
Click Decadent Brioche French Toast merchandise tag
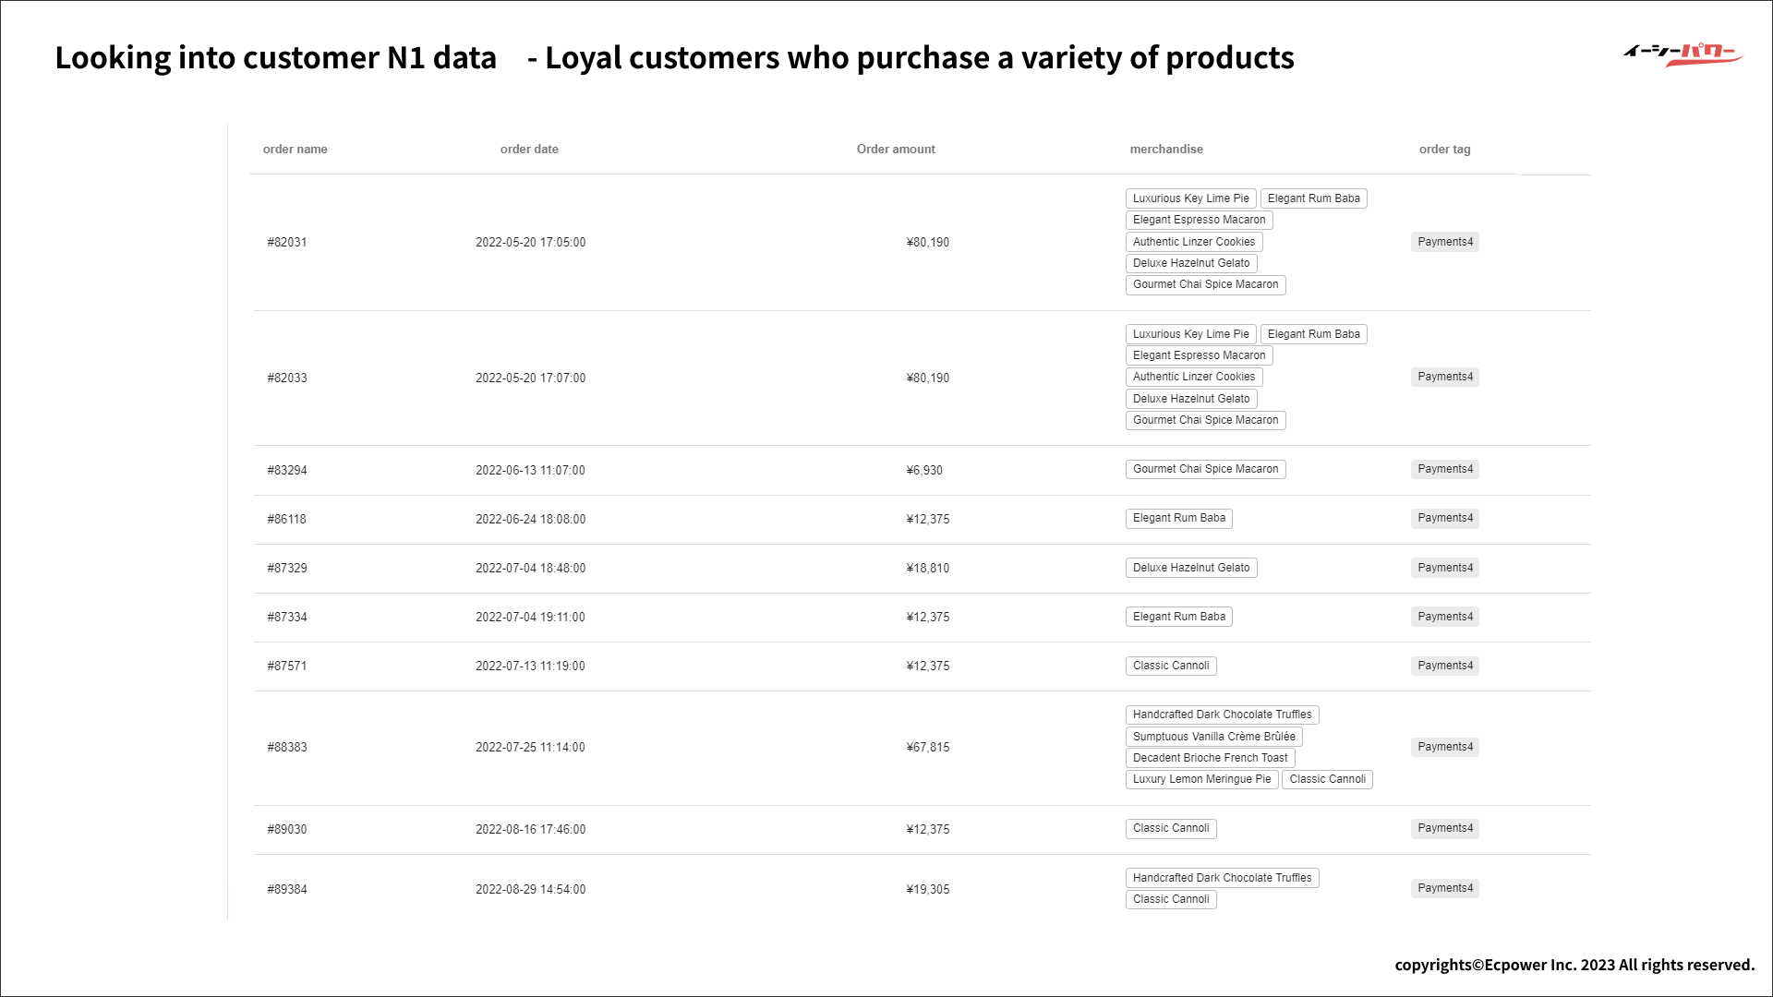(x=1210, y=758)
